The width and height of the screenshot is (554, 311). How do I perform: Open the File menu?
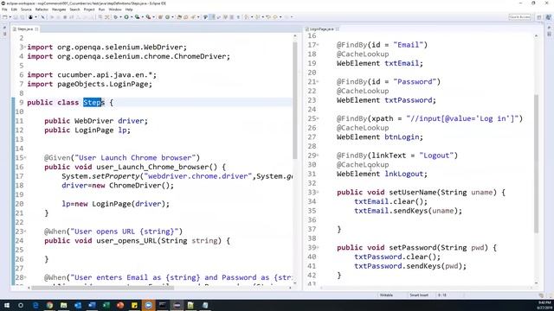(x=4, y=10)
